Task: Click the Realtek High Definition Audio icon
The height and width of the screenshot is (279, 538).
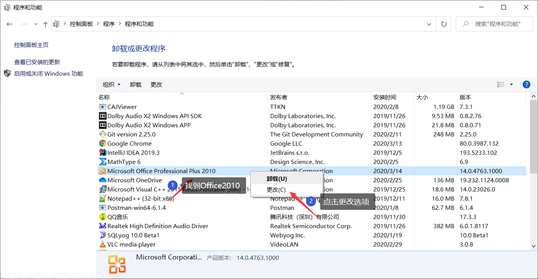Action: click(102, 226)
